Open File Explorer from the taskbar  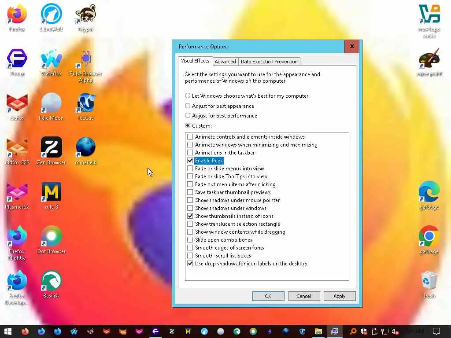318,331
